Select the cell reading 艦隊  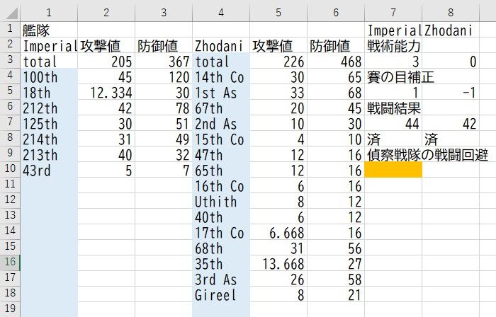[49, 30]
